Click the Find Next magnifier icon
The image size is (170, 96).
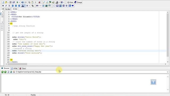point(47,2)
